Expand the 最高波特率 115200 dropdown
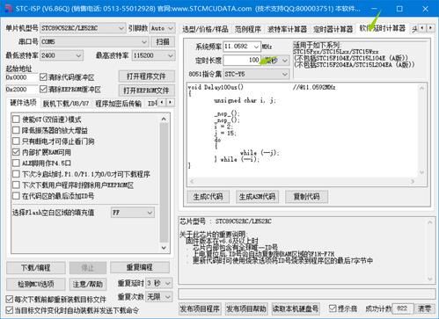Screen dimensions: 439x319 [x=154, y=55]
